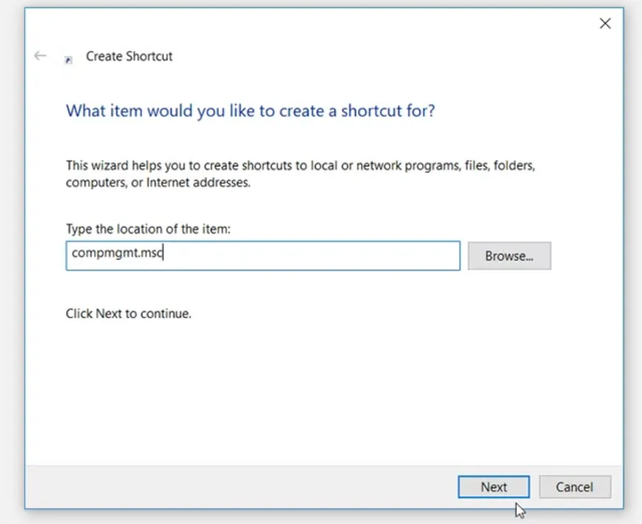Click inside the location text field
642x524 pixels.
point(262,255)
